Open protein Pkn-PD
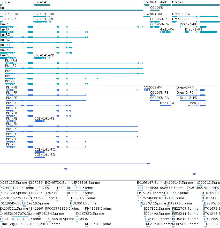Viewport: 220px width, 228px height. [x=12, y=98]
